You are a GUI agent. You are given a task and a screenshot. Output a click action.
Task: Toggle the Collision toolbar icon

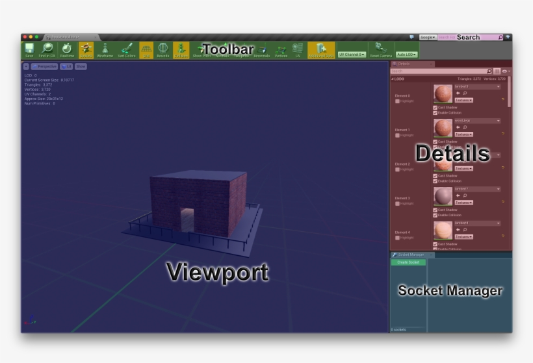tap(181, 50)
